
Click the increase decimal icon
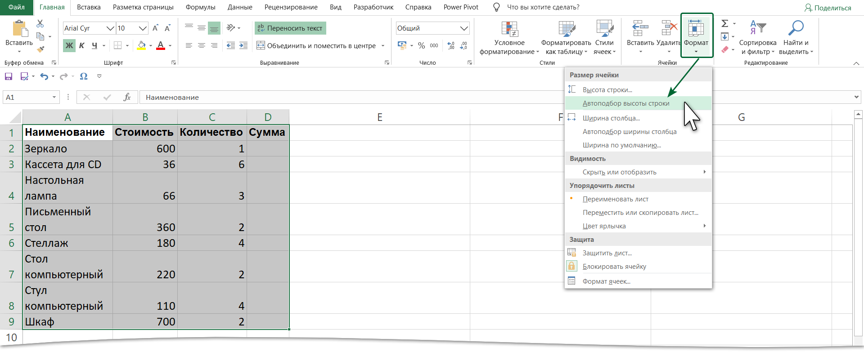coord(451,45)
